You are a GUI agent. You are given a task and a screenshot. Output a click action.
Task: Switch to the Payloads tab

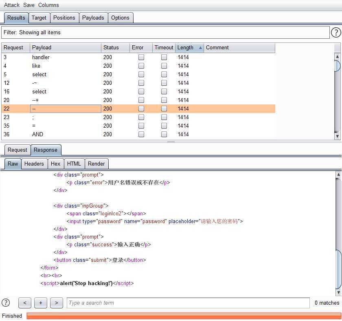[93, 18]
